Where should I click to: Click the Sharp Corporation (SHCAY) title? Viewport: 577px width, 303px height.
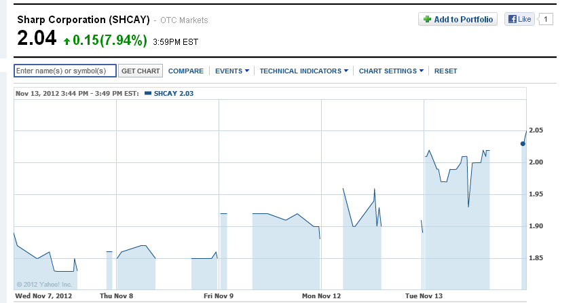83,20
